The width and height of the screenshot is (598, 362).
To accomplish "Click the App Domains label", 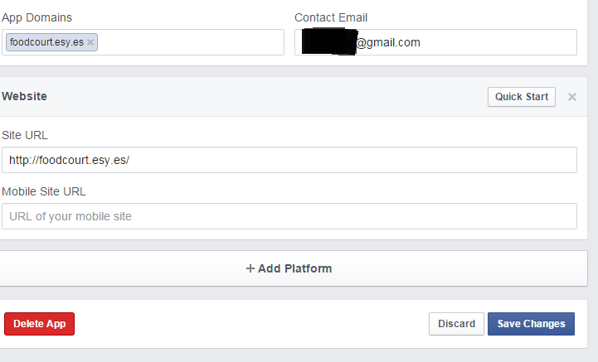I will (36, 17).
